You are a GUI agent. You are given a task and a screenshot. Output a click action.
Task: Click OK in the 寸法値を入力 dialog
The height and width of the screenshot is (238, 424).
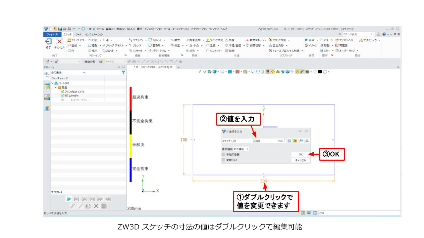300,154
